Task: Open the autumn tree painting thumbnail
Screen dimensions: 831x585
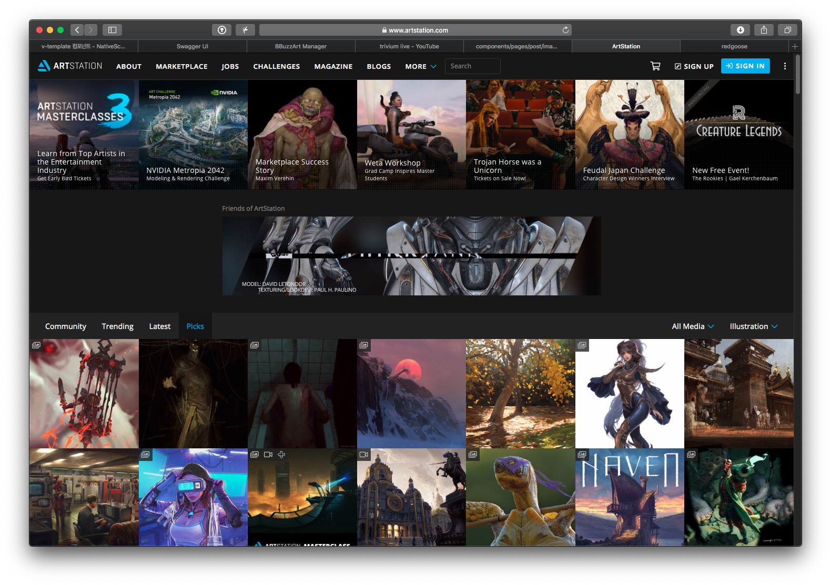Action: (521, 394)
